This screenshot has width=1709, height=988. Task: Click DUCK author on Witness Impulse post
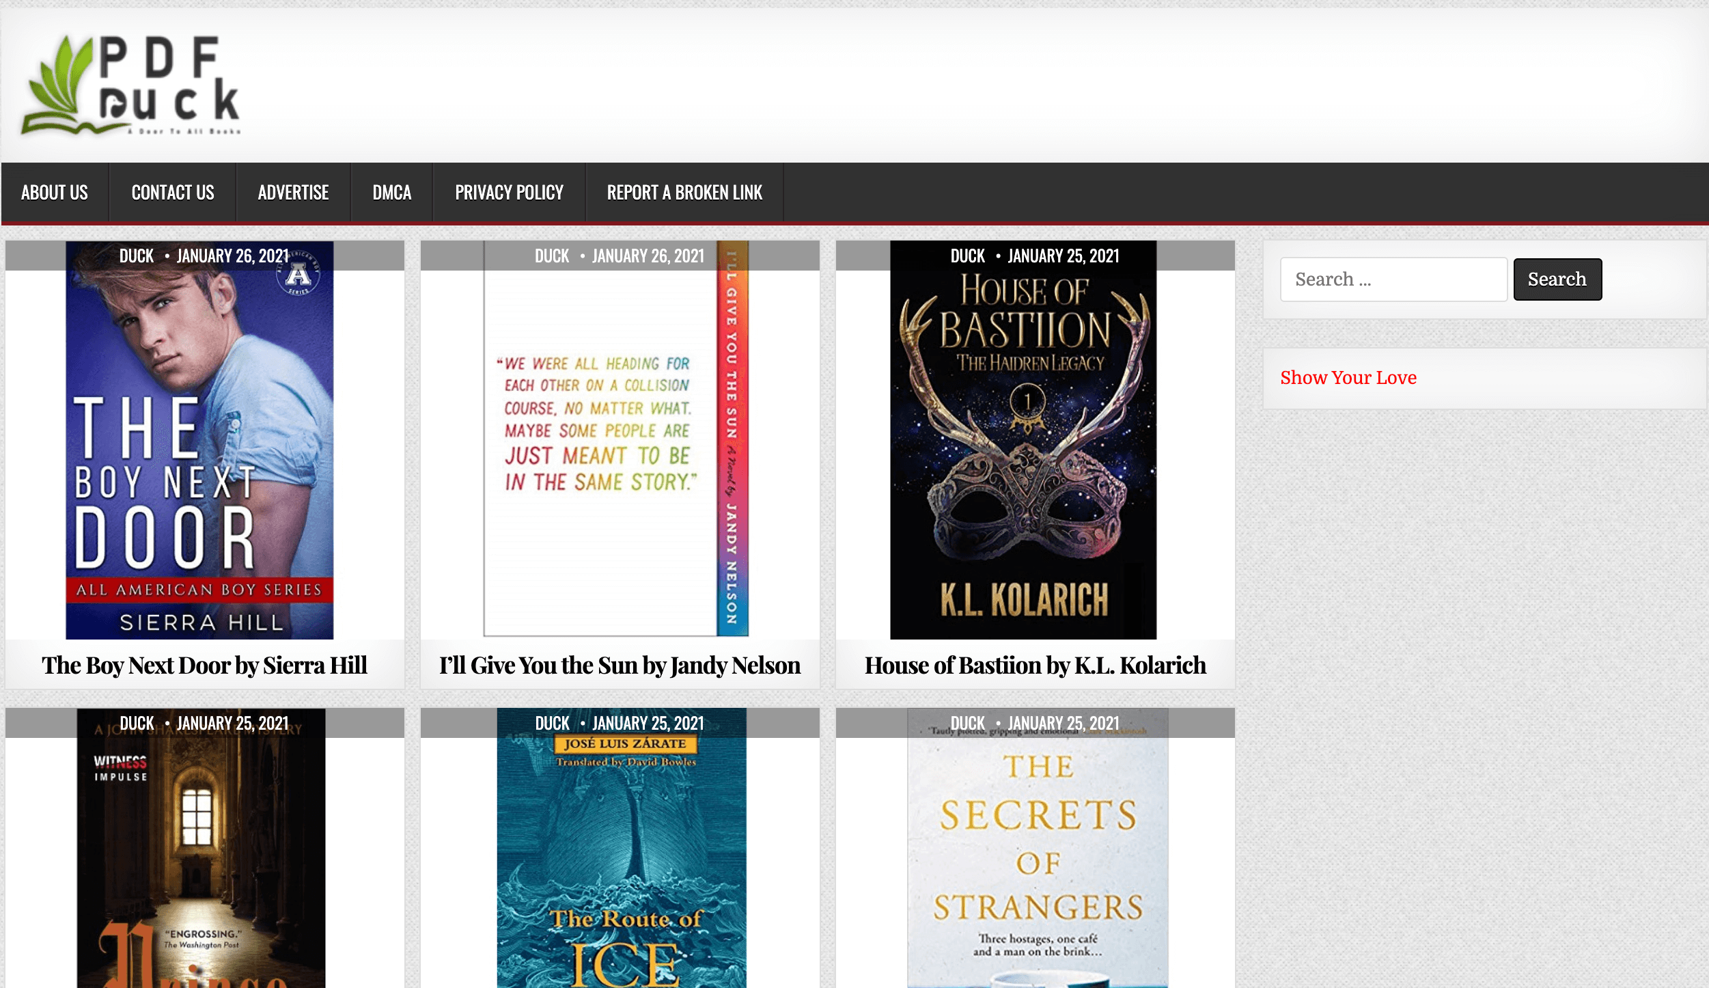pos(137,724)
